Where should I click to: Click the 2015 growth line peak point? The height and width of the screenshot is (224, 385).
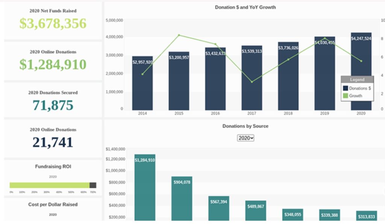click(x=179, y=35)
